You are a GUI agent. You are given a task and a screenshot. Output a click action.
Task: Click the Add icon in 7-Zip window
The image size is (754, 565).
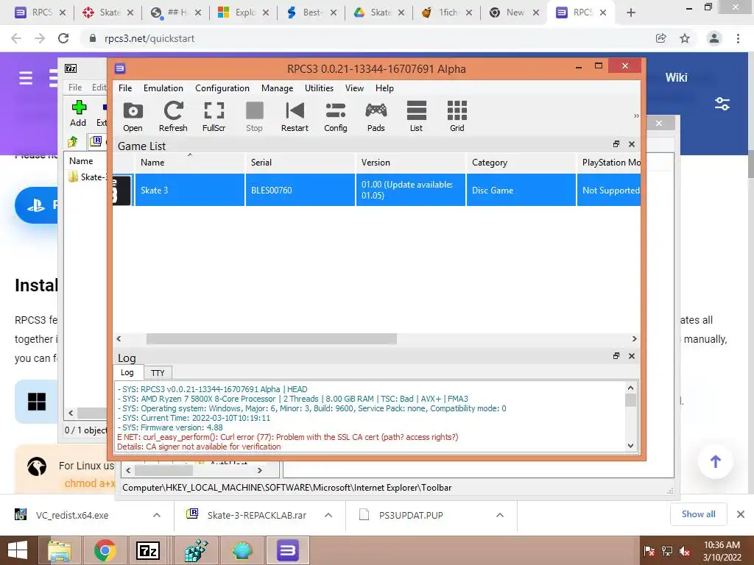pyautogui.click(x=78, y=113)
